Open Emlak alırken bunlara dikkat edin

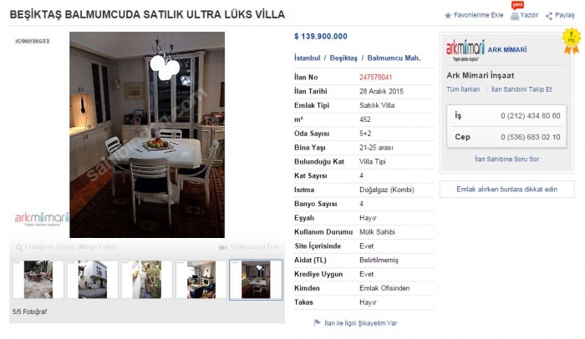tap(506, 189)
